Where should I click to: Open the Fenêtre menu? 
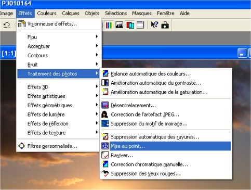(x=165, y=14)
